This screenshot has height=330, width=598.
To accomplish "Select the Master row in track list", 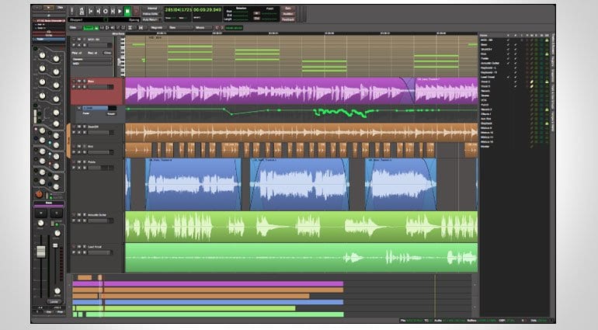I will [513, 147].
